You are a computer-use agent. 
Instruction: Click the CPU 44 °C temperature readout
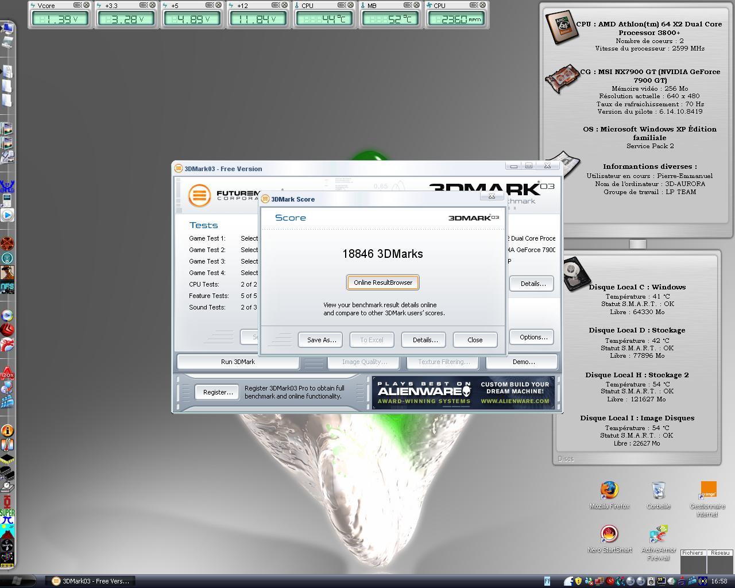(x=325, y=19)
